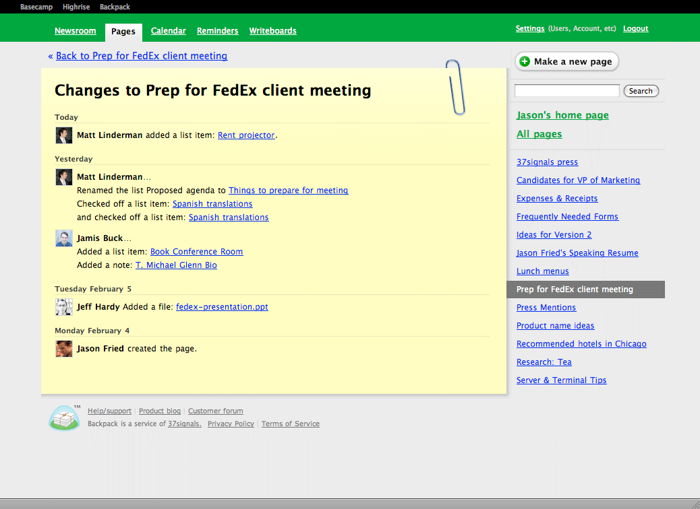Click Jeff Hardy's avatar

(x=64, y=306)
